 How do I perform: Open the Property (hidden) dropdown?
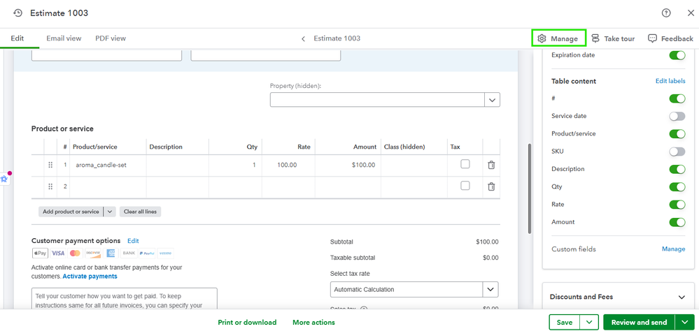(x=493, y=100)
